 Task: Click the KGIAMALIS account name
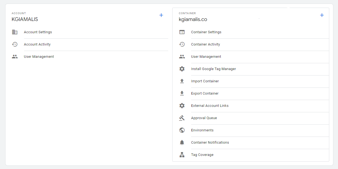[25, 19]
